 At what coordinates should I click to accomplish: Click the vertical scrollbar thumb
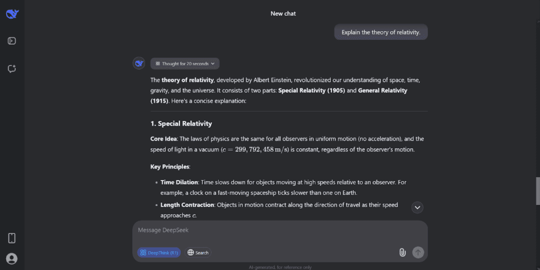(538, 191)
